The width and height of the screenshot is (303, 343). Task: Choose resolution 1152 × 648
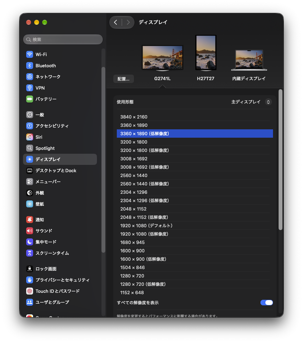[x=195, y=293]
